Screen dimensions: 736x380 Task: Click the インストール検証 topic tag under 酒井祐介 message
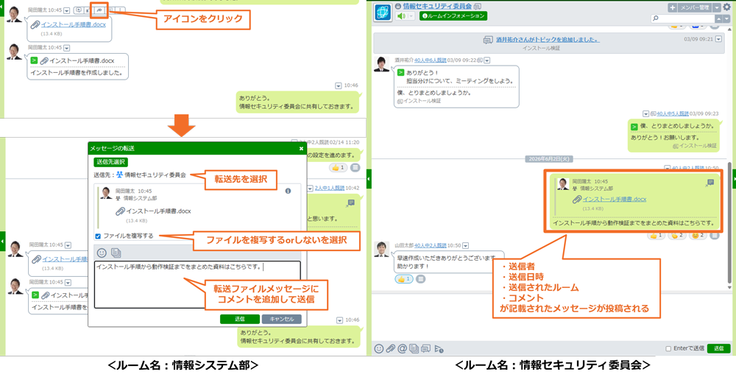coord(420,102)
